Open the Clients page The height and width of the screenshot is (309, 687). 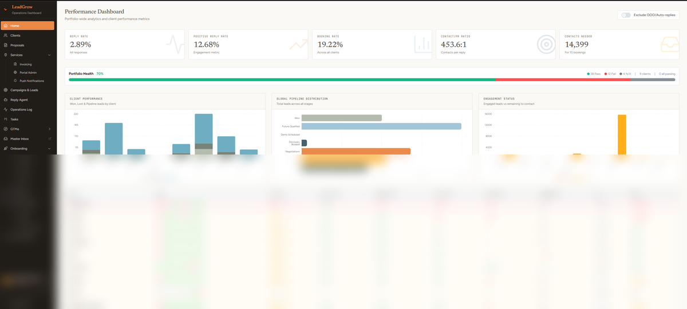(27, 35)
